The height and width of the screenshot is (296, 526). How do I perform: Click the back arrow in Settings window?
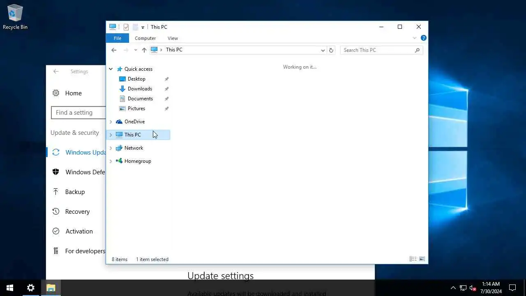[56, 72]
